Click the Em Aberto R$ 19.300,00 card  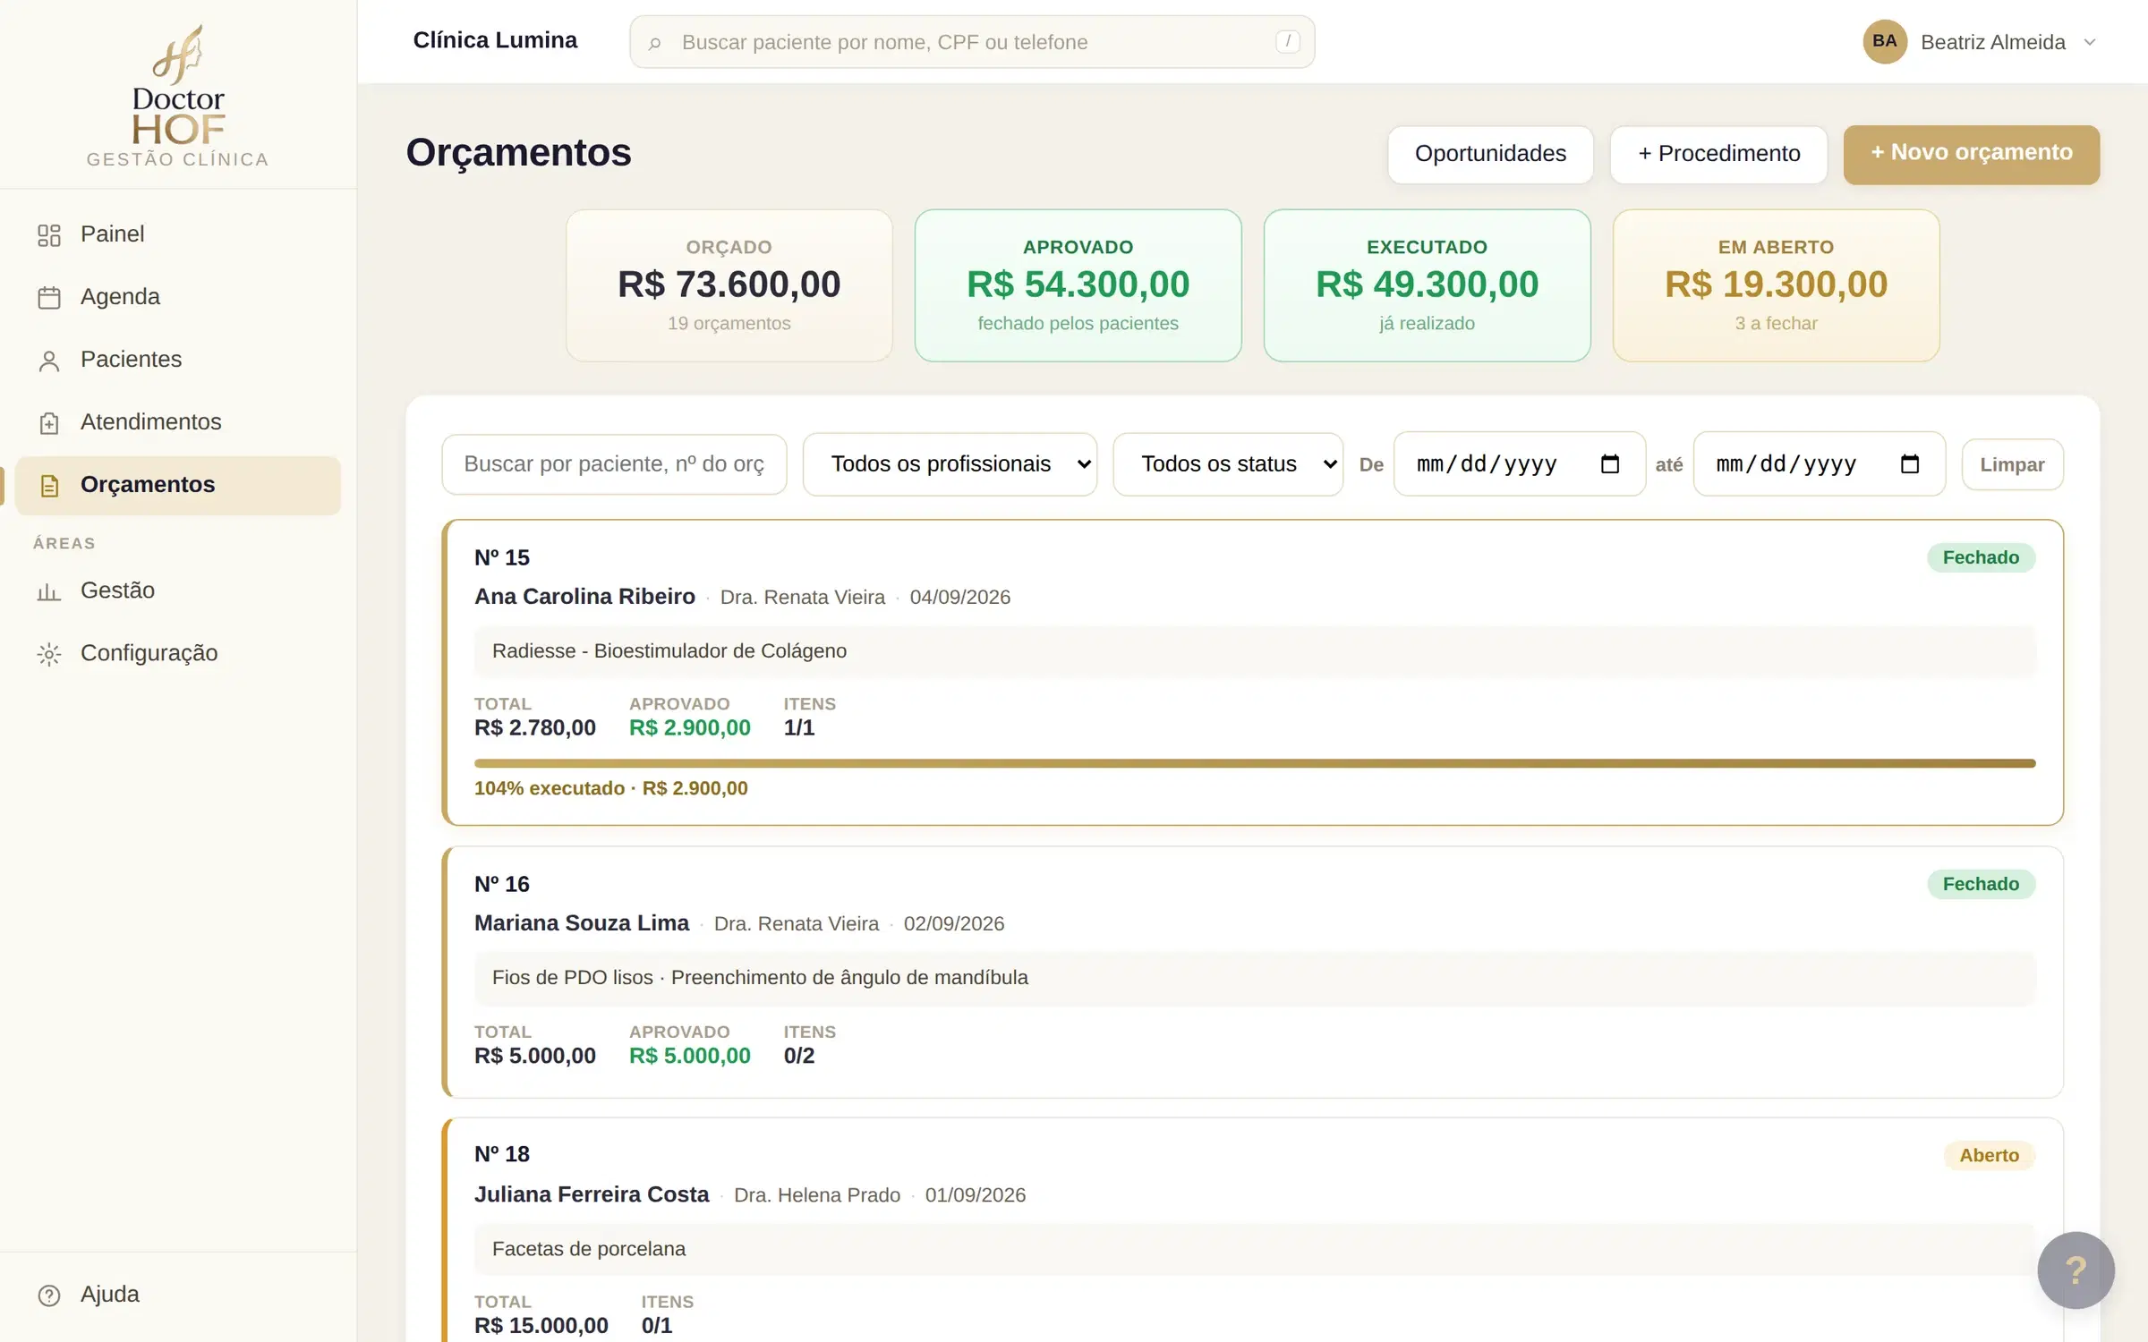click(x=1777, y=285)
